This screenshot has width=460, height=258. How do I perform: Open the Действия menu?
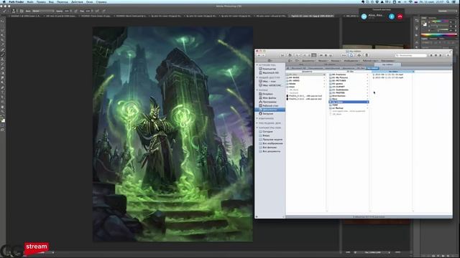pos(77,1)
